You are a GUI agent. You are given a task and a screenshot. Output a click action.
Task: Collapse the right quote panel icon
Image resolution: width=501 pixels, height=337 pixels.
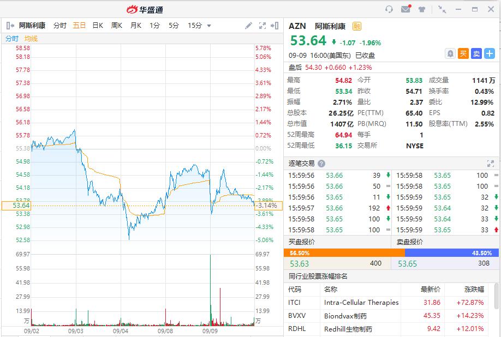click(275, 26)
